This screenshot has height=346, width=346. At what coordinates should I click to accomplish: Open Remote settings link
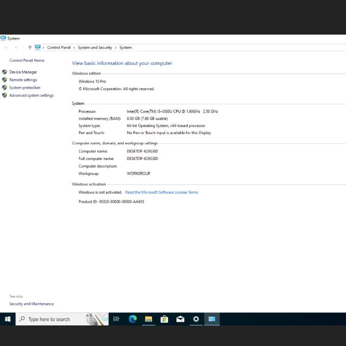tap(23, 79)
